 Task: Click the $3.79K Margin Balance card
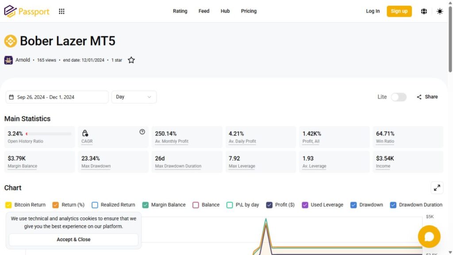point(39,162)
